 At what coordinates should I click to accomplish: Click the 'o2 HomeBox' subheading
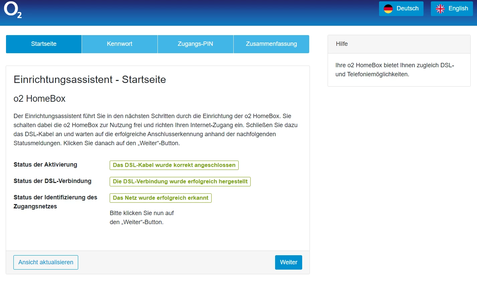pyautogui.click(x=39, y=99)
